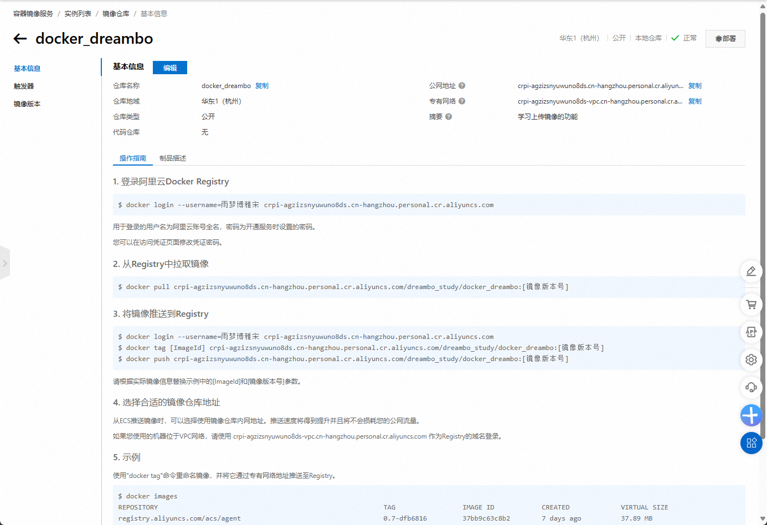Click the blue 编辑 button
The width and height of the screenshot is (767, 525).
[x=170, y=68]
